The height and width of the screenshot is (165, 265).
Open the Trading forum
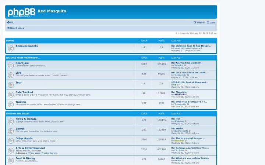21,102
